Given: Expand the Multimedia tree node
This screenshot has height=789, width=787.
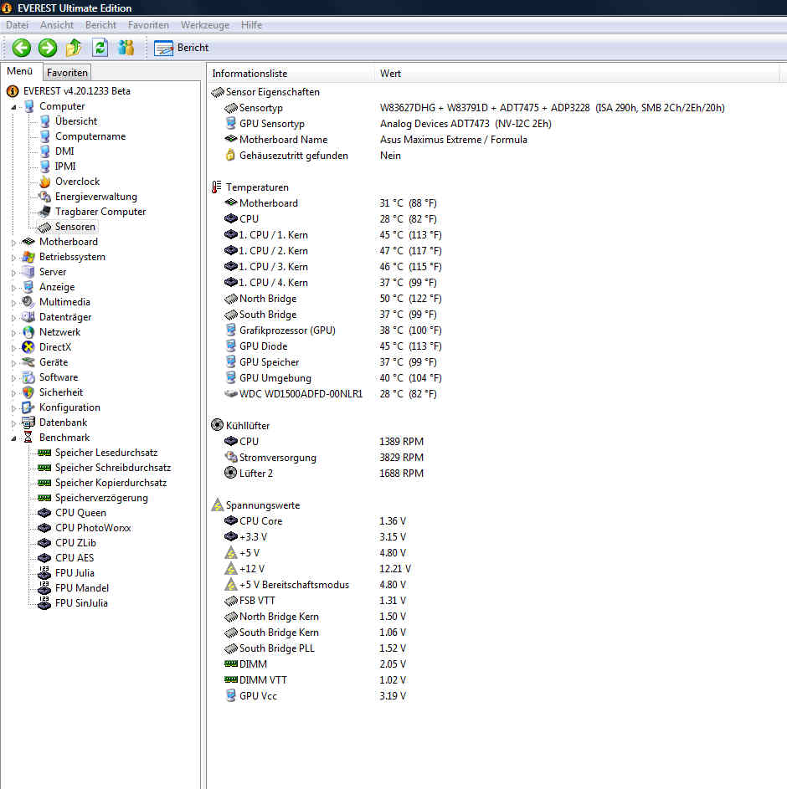Looking at the screenshot, I should click(x=13, y=303).
